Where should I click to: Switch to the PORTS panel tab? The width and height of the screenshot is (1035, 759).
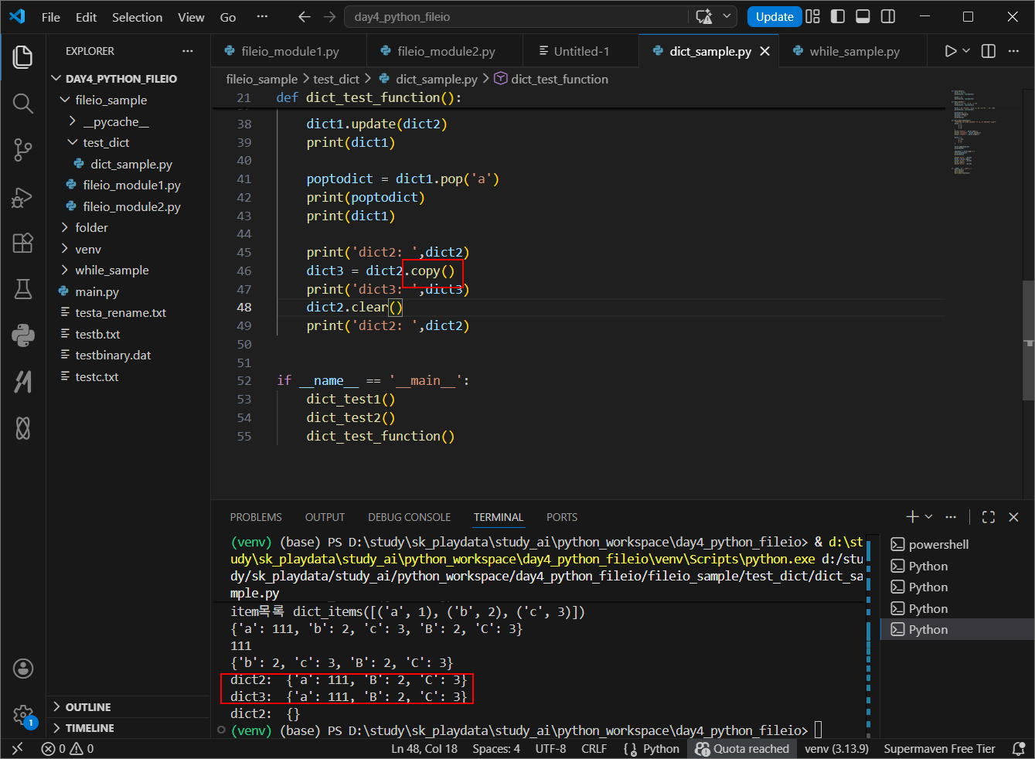[x=562, y=517]
